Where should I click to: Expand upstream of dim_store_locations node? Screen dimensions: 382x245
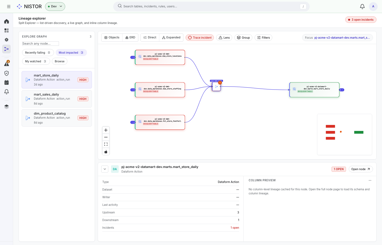pyautogui.click(x=133, y=57)
